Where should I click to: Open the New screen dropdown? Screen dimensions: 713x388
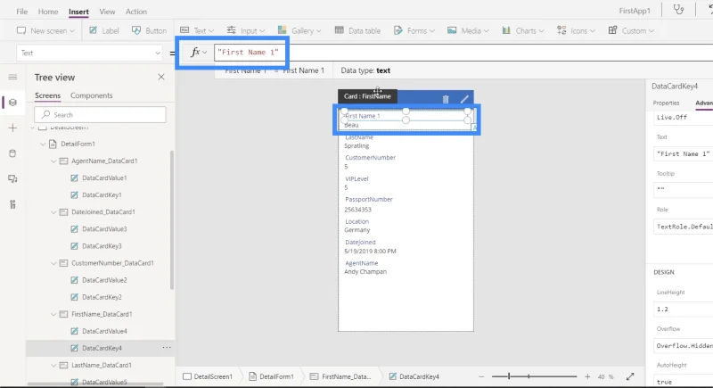45,30
